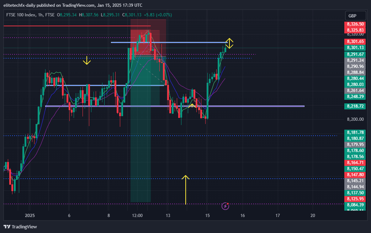Click the low value L8,295.31
The image size is (371, 233).
(110, 15)
